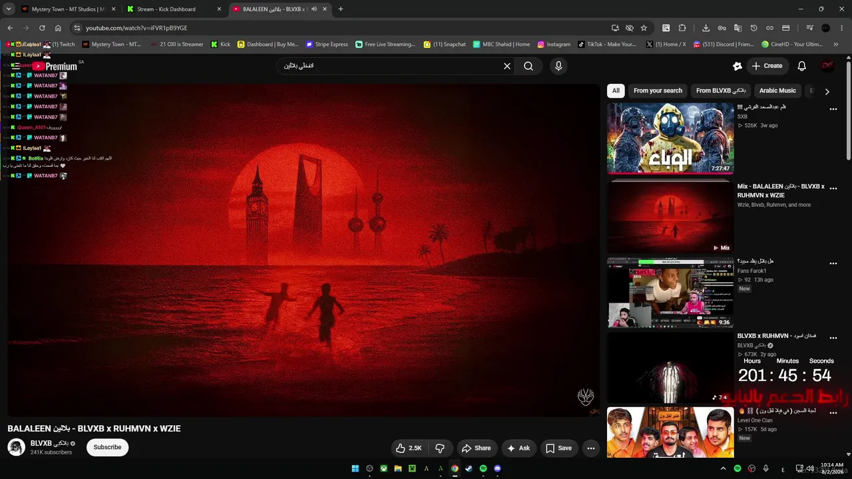Viewport: 852px width, 479px height.
Task: Open media controls in Chrome toolbar
Action: pos(809,28)
